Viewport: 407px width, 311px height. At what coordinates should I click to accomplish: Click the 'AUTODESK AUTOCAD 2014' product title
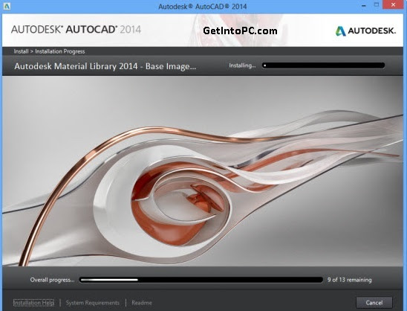[x=76, y=29]
